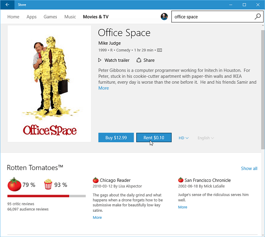Click the Office Space movie poster
Image resolution: width=265 pixels, height=237 pixels.
click(49, 84)
